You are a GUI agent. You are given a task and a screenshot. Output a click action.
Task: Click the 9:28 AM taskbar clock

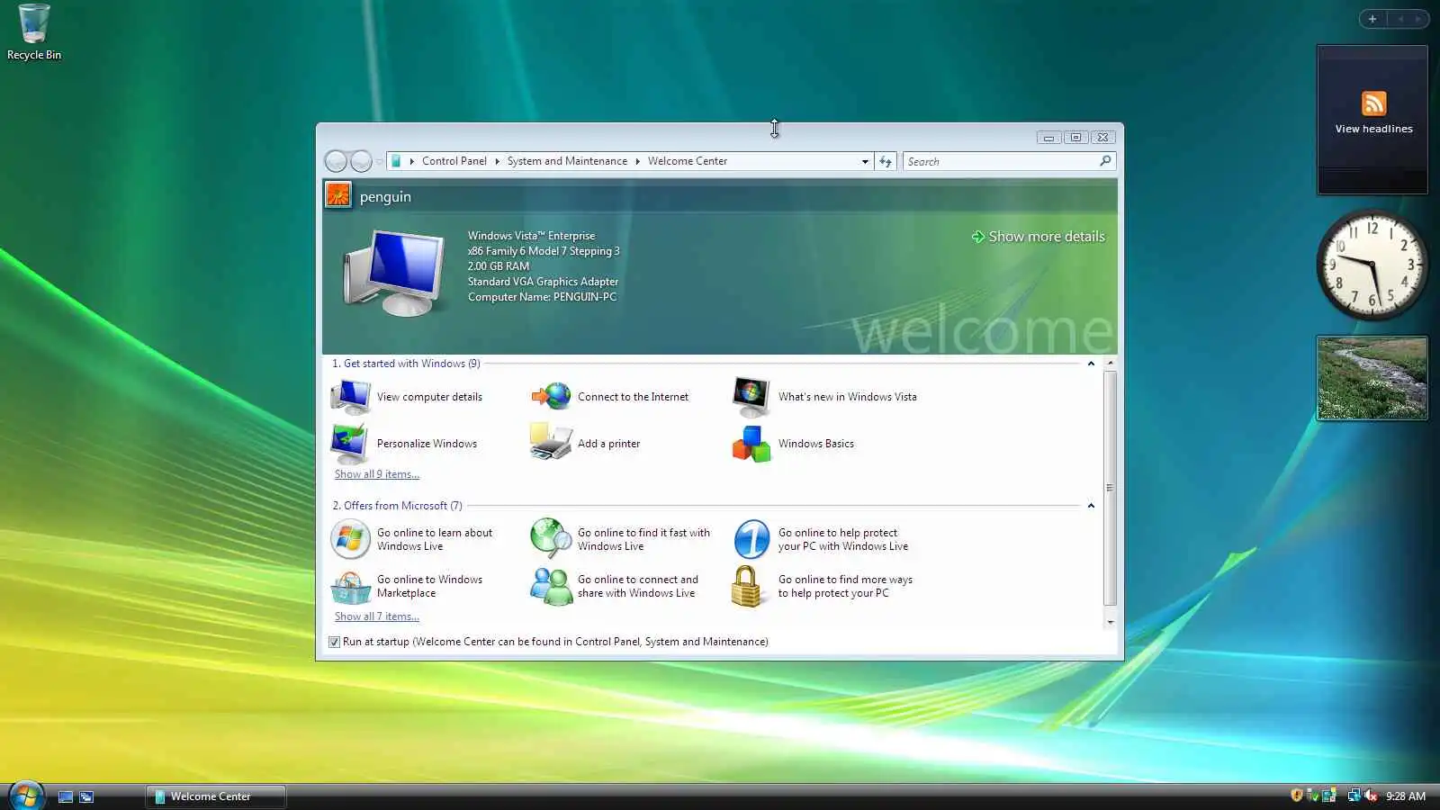click(x=1406, y=796)
